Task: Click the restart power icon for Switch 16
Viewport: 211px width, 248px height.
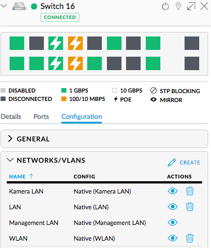Action: (165, 6)
